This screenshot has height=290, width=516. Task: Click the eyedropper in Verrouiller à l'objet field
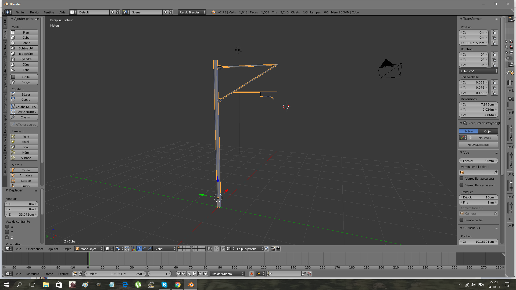coord(496,172)
